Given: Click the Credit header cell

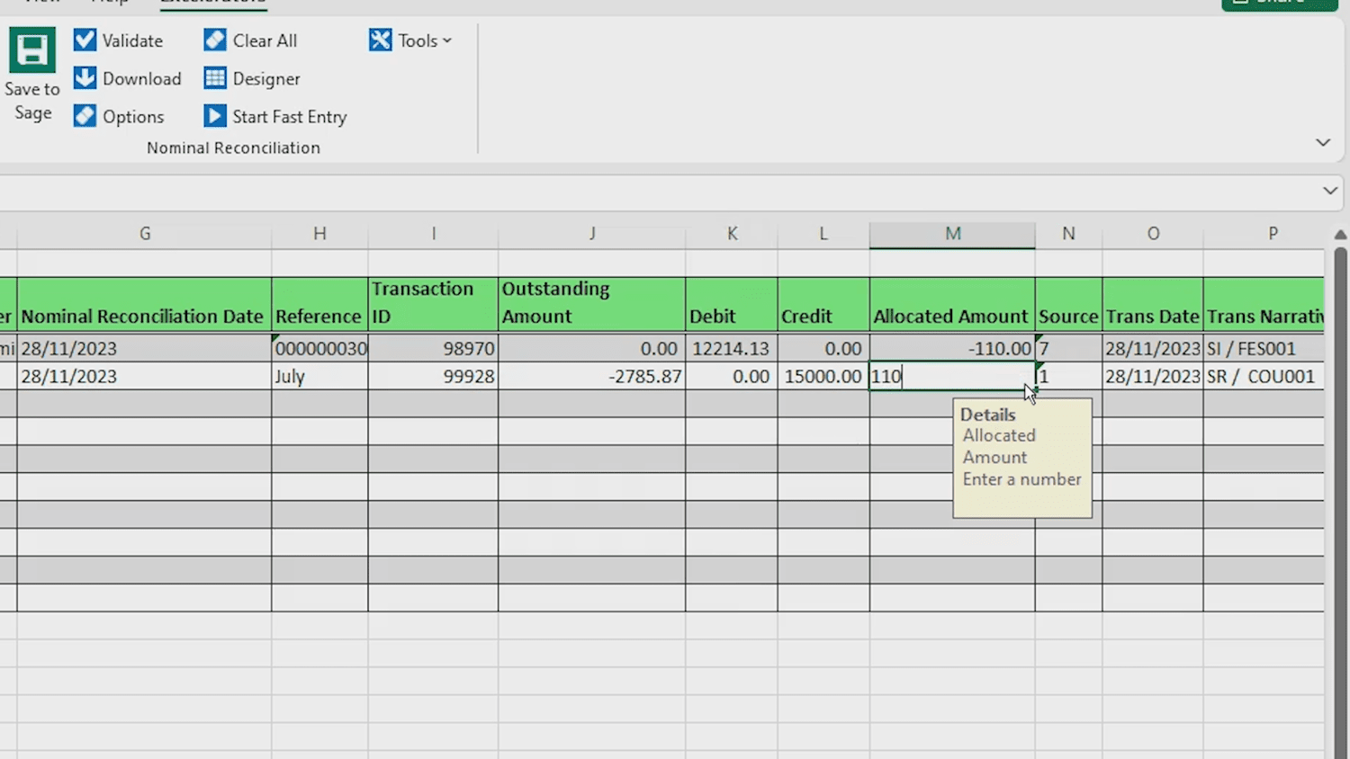Looking at the screenshot, I should click(823, 304).
